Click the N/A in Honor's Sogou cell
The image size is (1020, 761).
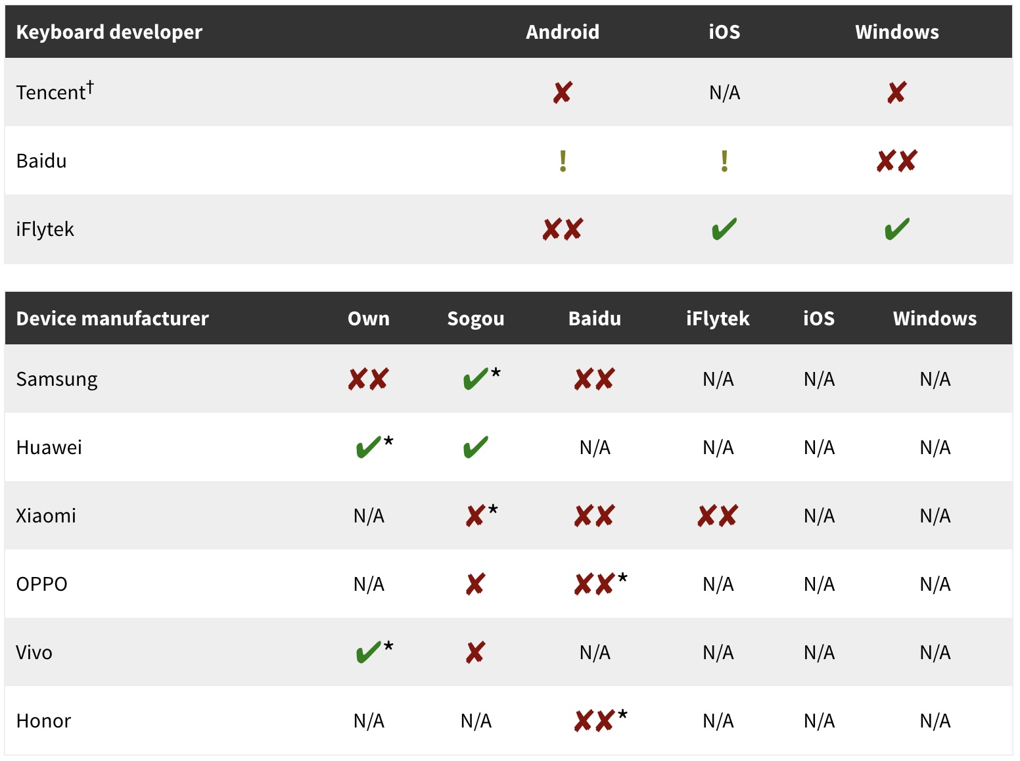[476, 721]
